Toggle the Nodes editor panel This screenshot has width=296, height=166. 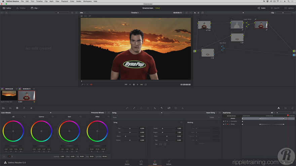point(261,8)
